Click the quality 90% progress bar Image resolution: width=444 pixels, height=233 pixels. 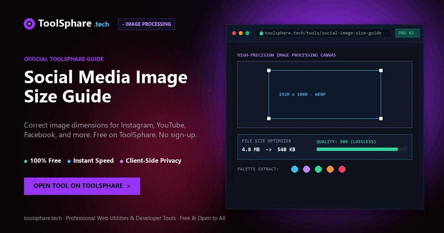[362, 149]
